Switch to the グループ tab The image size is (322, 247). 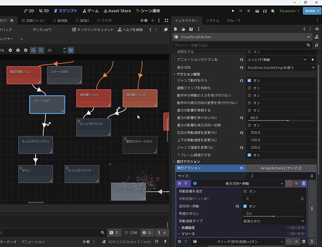tap(234, 21)
